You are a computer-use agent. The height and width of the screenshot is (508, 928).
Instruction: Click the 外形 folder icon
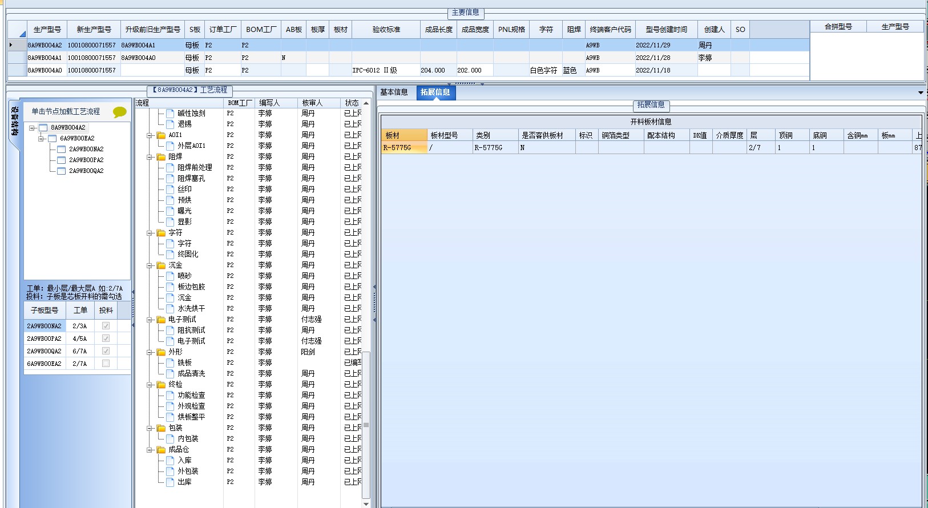[x=161, y=352]
